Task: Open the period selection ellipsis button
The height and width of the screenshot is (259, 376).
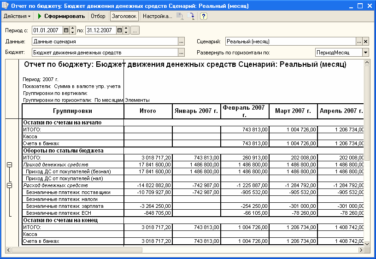Action: [x=135, y=30]
